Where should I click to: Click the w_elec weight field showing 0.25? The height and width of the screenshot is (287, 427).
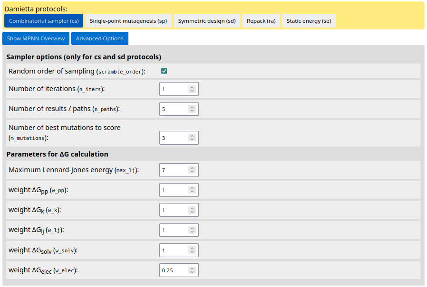tap(174, 270)
